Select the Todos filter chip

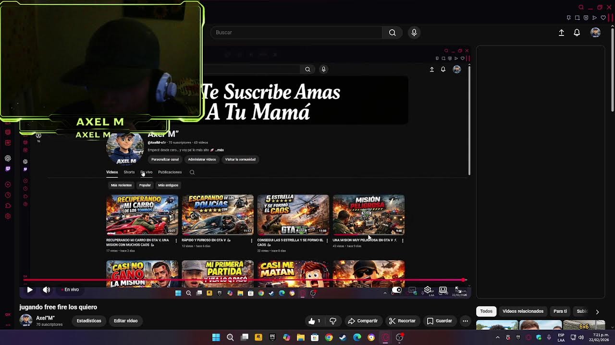486,311
